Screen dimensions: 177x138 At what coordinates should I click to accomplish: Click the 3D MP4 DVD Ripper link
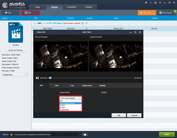[54, 23]
